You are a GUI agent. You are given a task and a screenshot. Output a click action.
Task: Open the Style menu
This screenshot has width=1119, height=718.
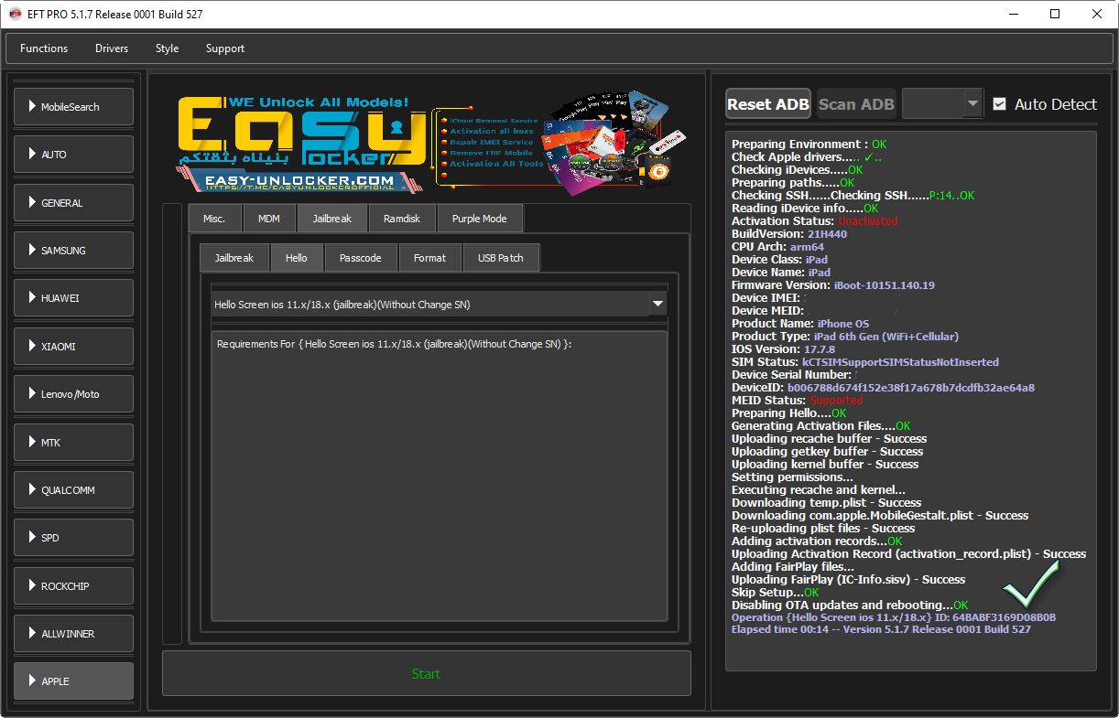point(167,48)
